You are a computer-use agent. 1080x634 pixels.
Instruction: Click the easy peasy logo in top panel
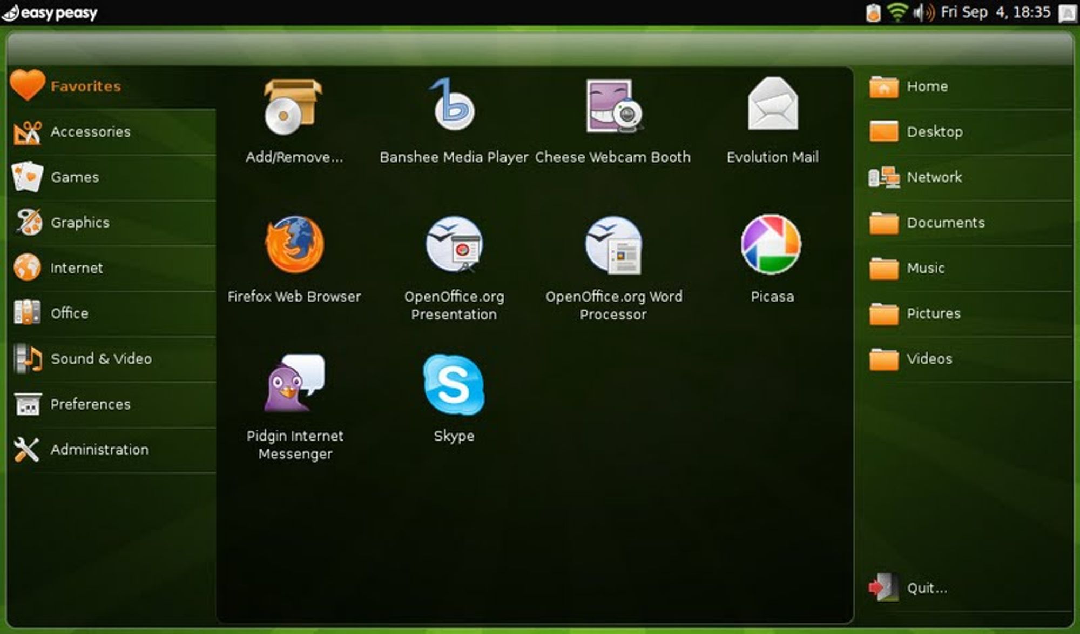point(50,13)
